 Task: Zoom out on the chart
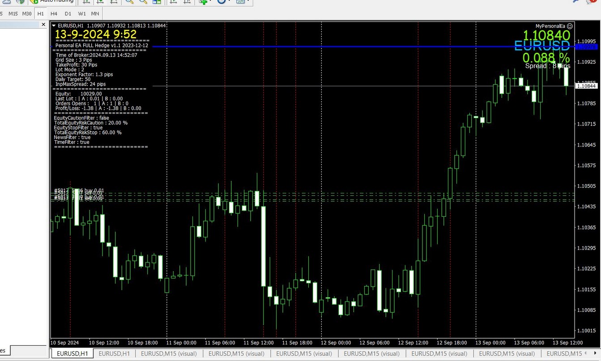143,2
